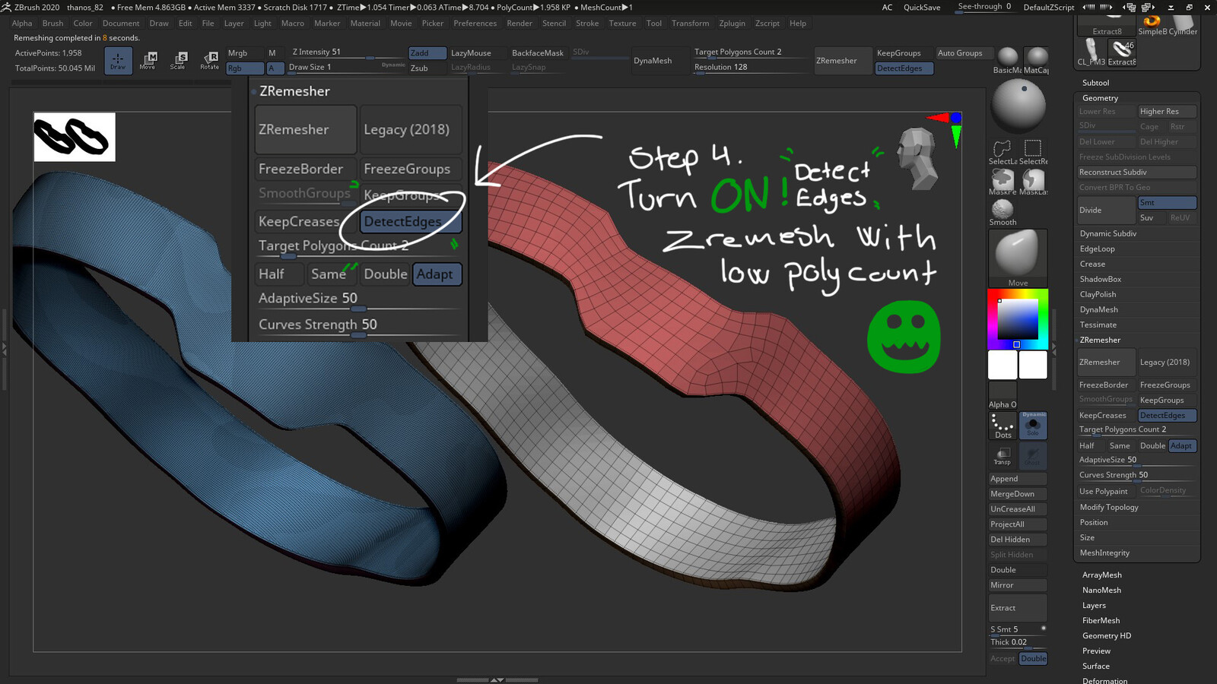This screenshot has width=1217, height=684.
Task: Click the Extract button
Action: pos(1018,608)
